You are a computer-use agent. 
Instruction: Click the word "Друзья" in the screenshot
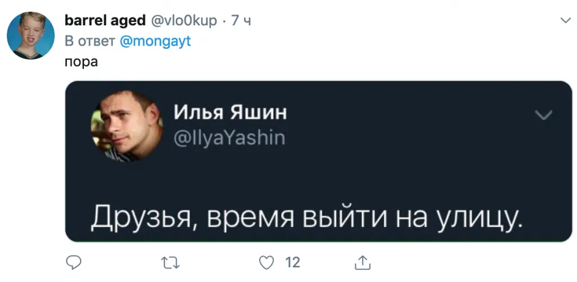tap(140, 217)
